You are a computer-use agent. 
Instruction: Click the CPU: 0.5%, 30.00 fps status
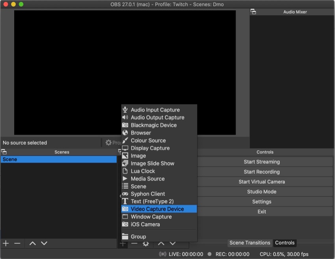pyautogui.click(x=284, y=254)
